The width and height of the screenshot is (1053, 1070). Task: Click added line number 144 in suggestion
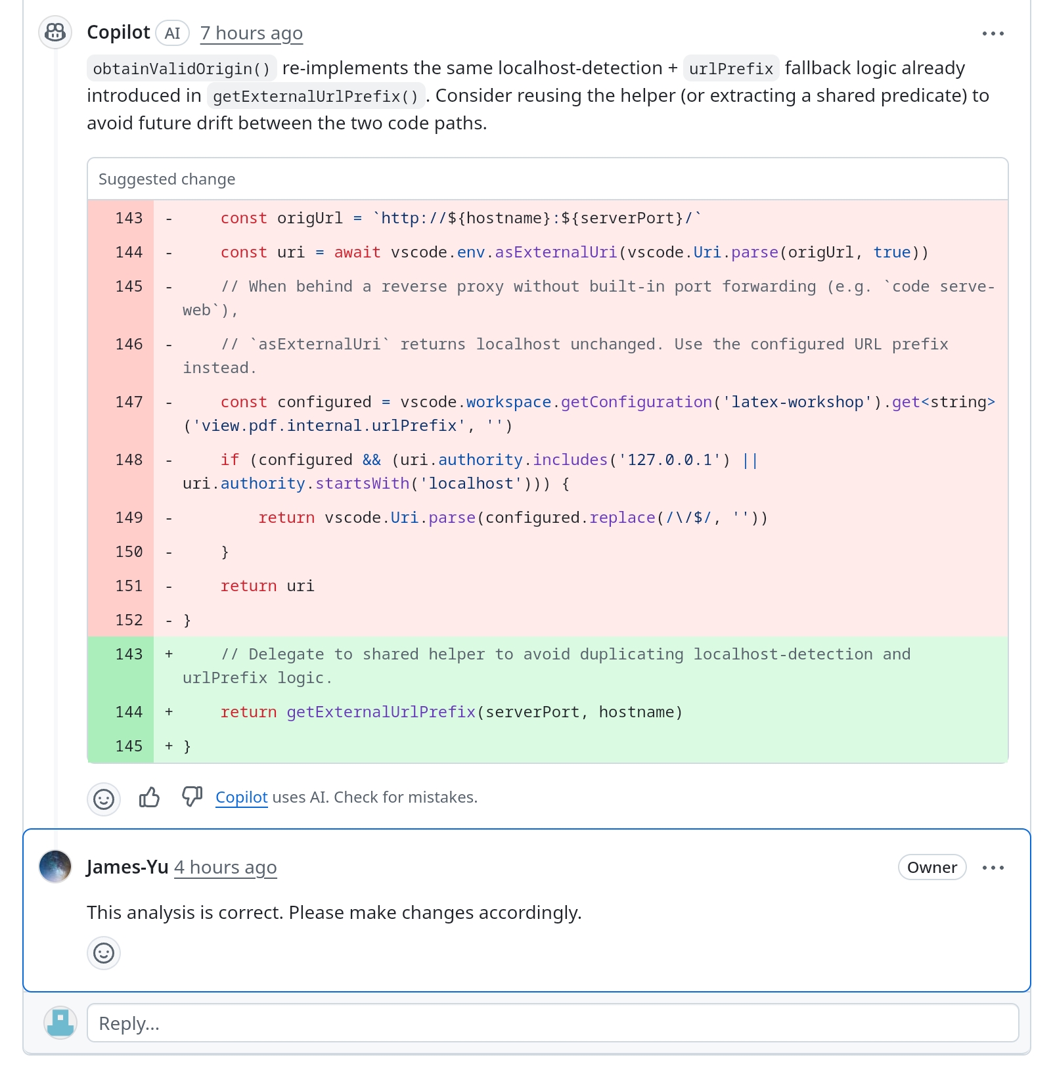(129, 712)
